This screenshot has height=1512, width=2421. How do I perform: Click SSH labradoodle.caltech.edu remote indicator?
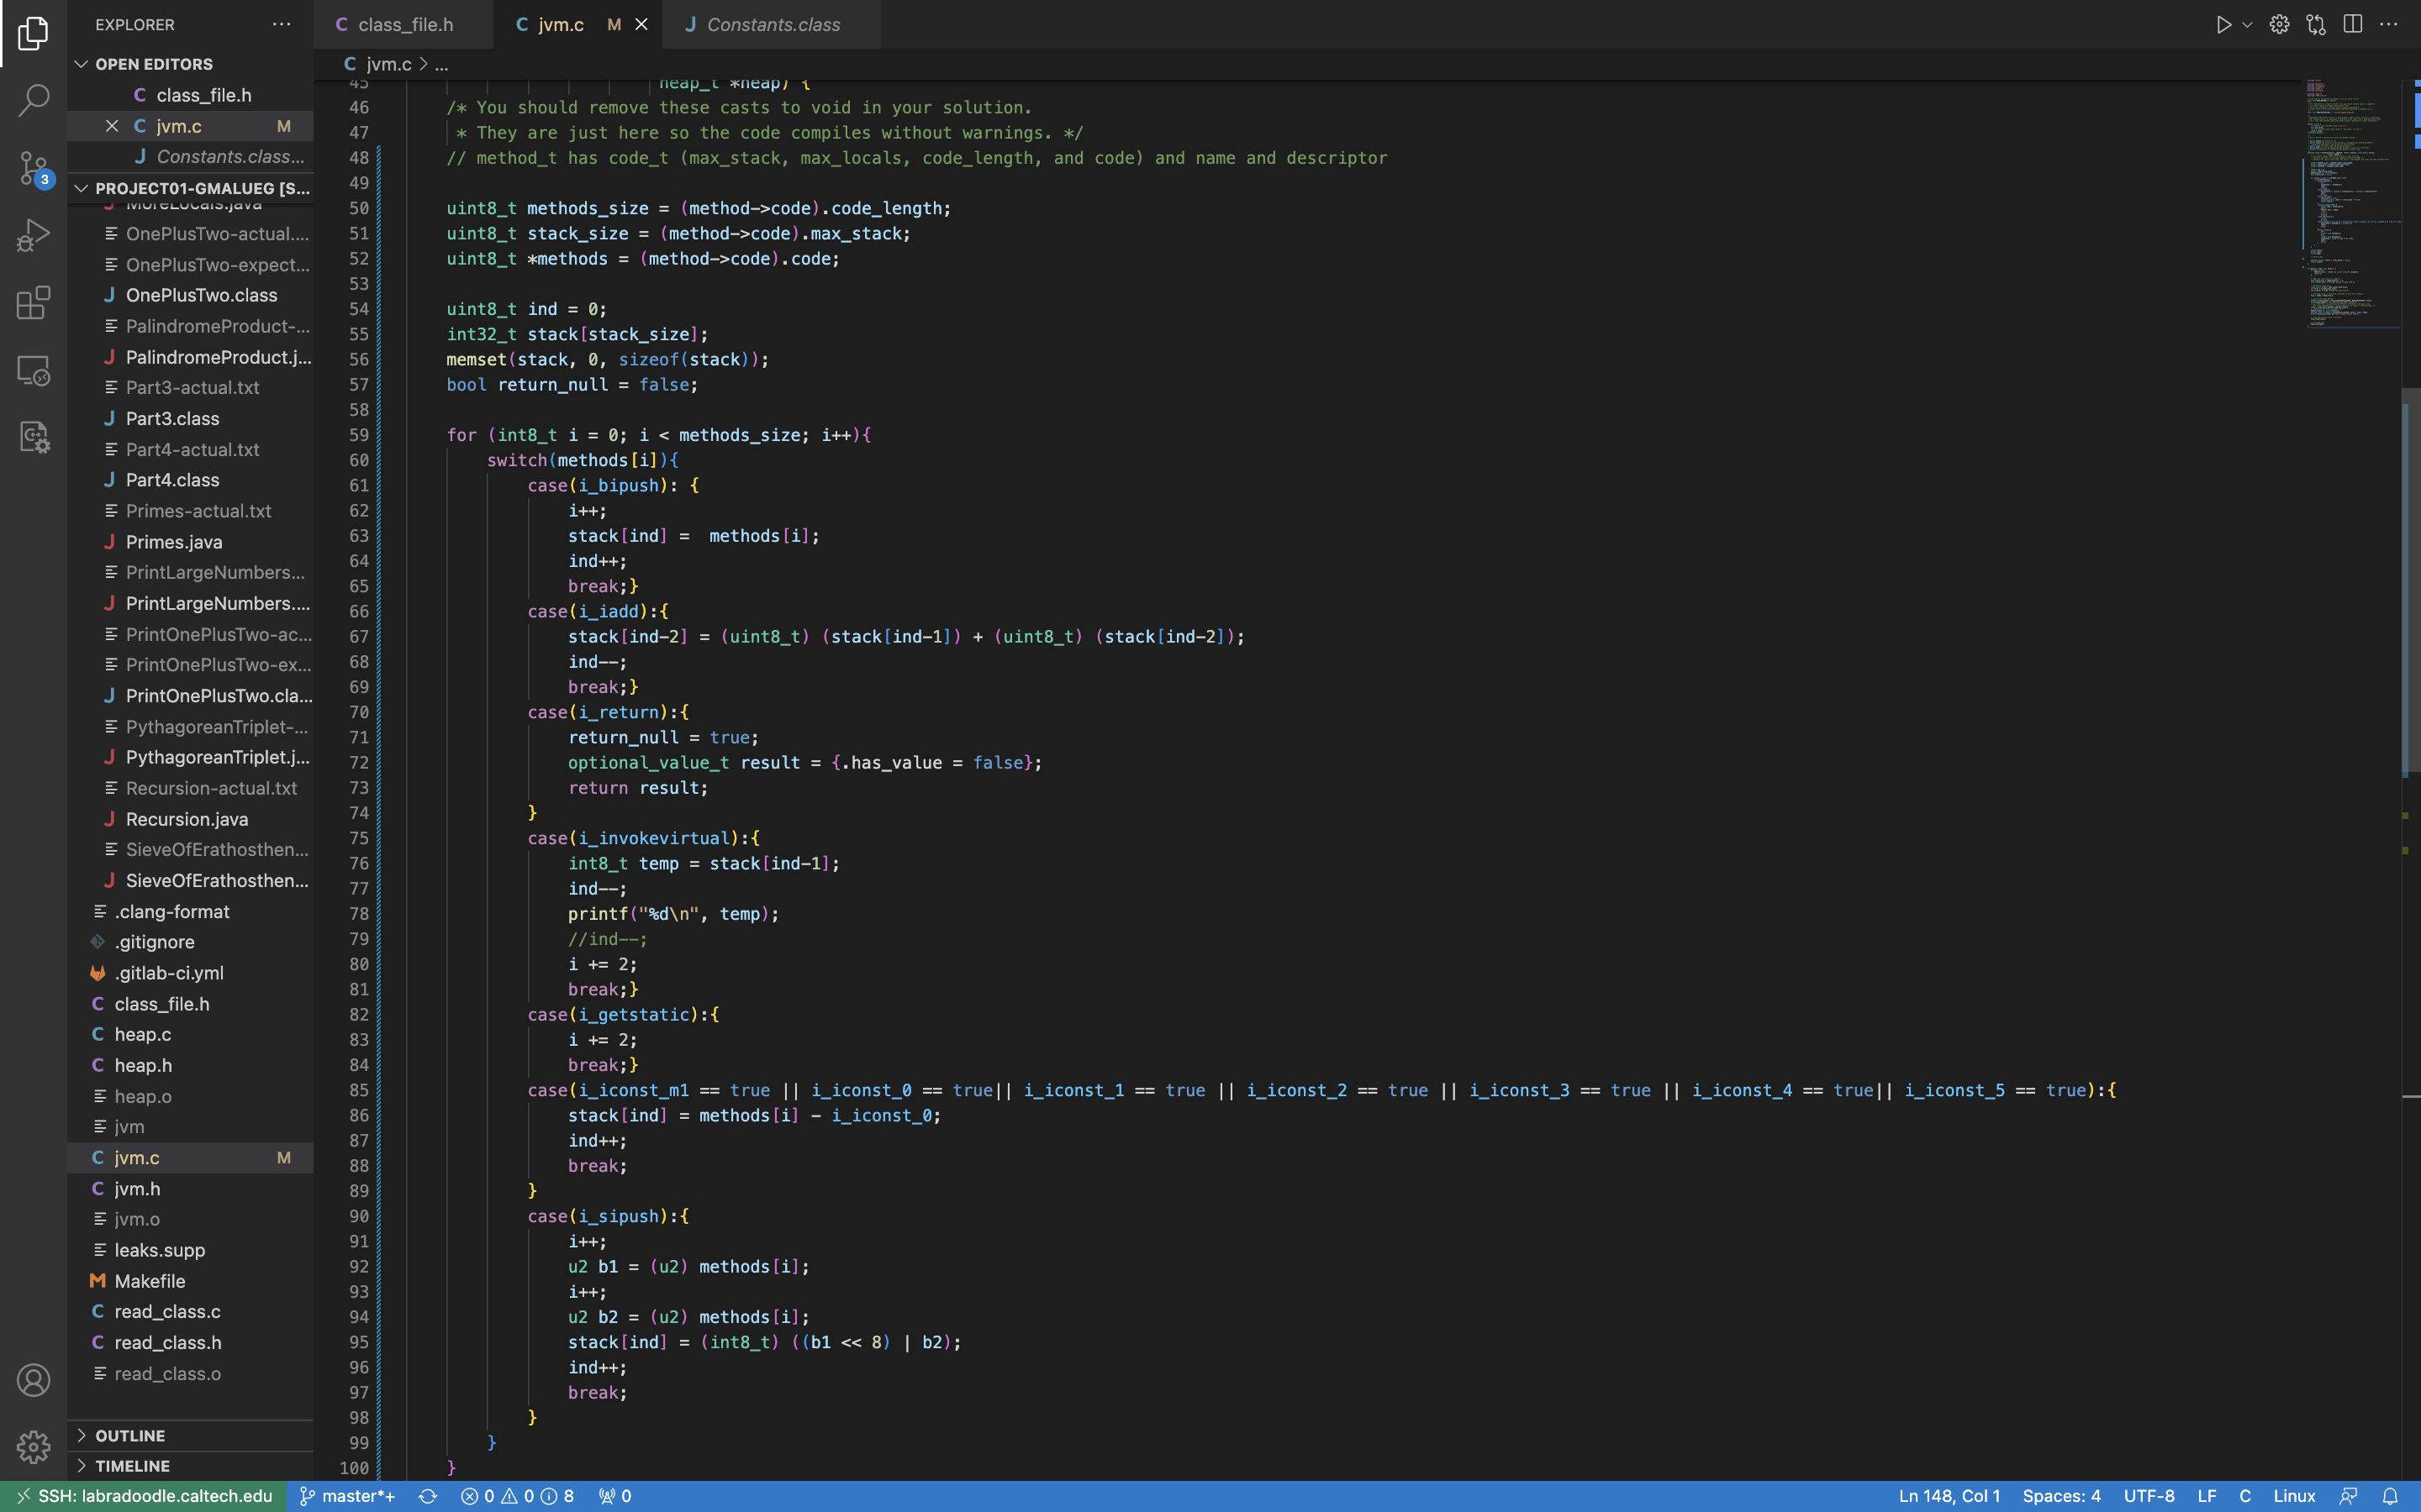click(145, 1496)
